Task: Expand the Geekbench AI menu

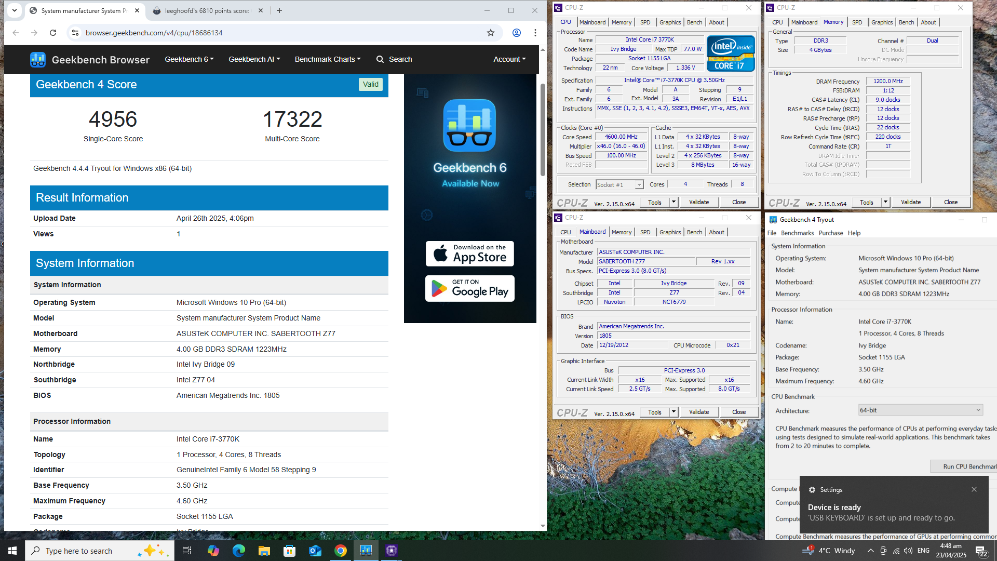Action: pyautogui.click(x=254, y=59)
